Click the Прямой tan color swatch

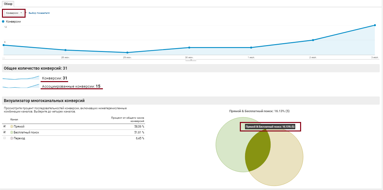pos(12,127)
